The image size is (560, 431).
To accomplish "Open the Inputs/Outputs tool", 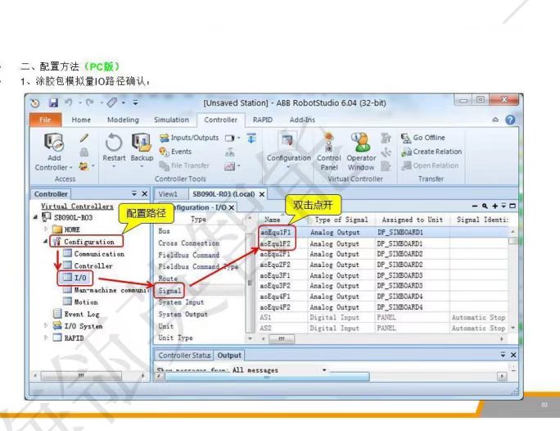I will point(189,138).
